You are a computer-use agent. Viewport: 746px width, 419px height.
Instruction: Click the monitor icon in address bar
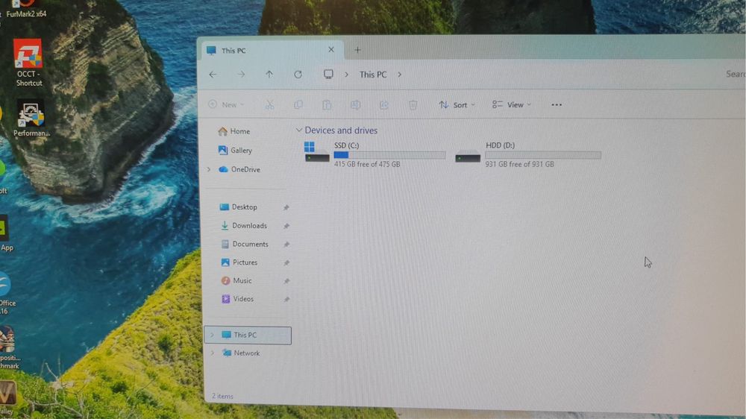(x=328, y=75)
